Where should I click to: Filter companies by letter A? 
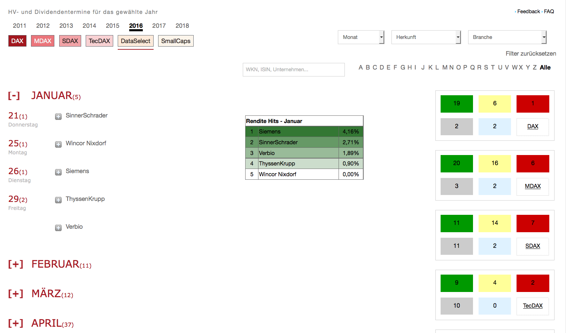pos(361,67)
